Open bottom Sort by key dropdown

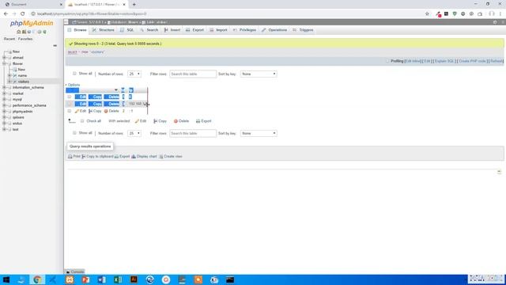click(259, 134)
